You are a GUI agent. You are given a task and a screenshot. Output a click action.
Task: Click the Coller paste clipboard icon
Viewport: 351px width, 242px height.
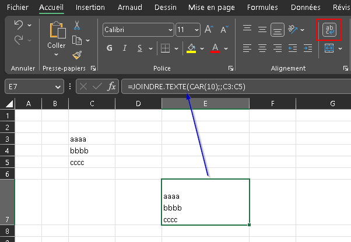tap(58, 30)
